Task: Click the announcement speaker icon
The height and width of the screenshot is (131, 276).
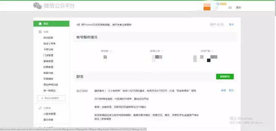Action: (x=78, y=24)
